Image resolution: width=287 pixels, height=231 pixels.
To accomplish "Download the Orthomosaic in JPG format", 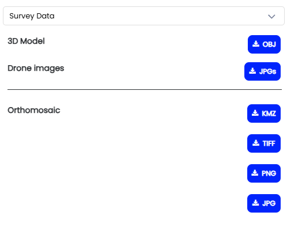I will (264, 203).
